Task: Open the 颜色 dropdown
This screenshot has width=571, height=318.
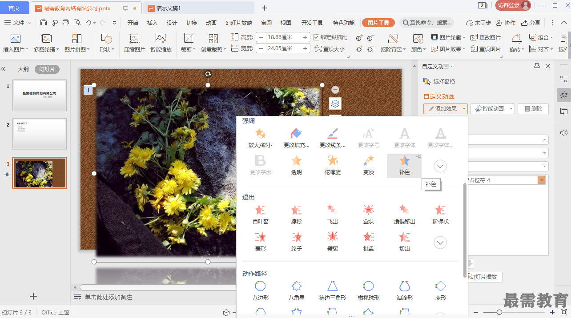Action: pyautogui.click(x=418, y=43)
